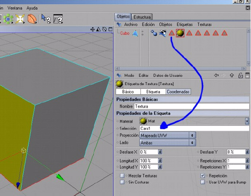The height and width of the screenshot is (196, 251).
Task: Open the help window icon with question mark
Action: [x=58, y=19]
